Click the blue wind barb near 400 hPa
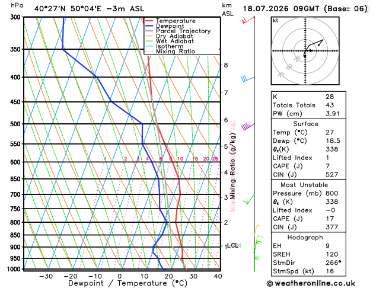Image resolution: width=373 pixels, height=288 pixels. tap(248, 79)
